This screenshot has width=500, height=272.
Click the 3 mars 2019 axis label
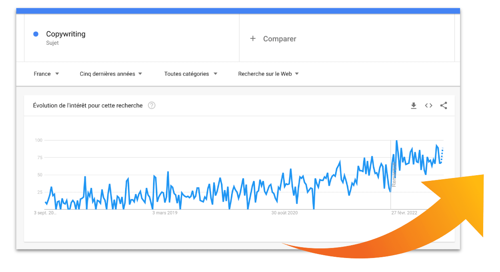[165, 213]
